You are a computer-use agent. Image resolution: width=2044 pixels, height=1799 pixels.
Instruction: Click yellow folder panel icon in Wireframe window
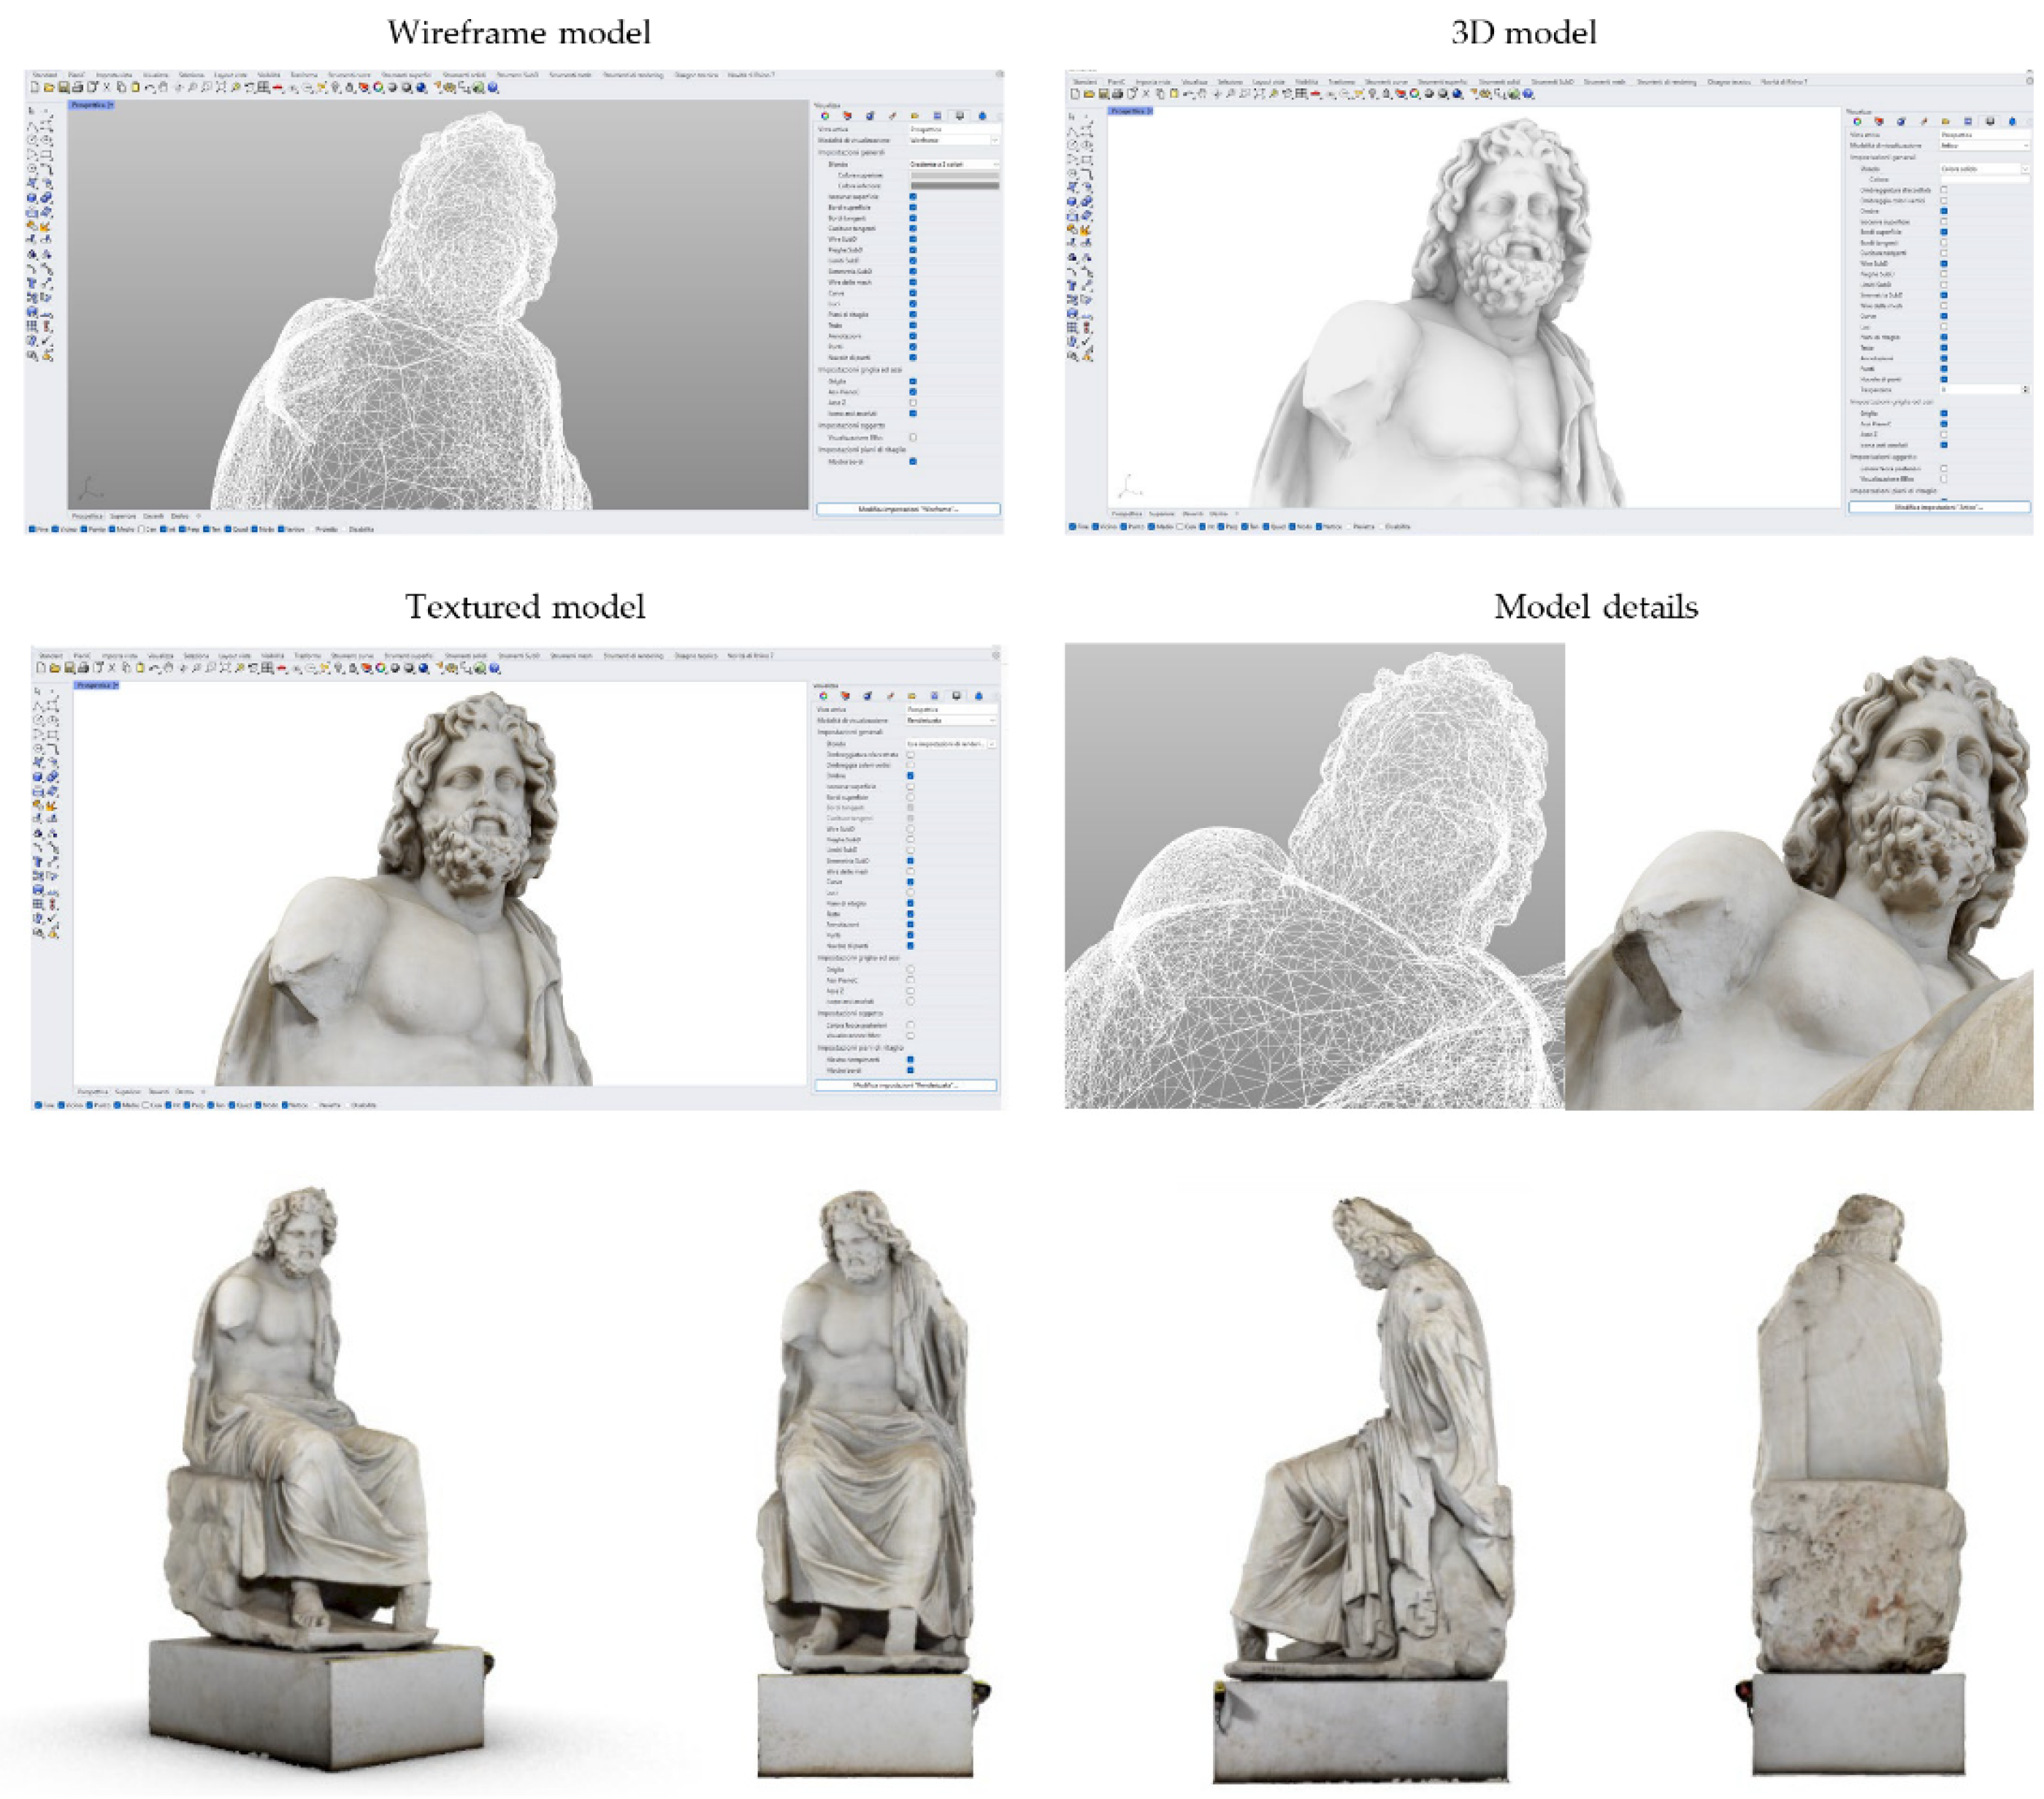(x=914, y=116)
